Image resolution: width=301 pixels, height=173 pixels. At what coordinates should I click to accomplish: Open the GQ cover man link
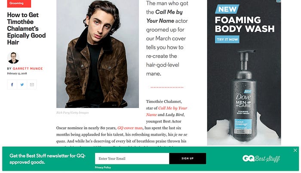coord(130,128)
